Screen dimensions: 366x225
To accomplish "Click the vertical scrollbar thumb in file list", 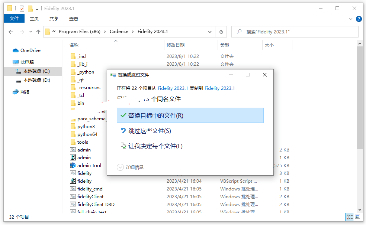I will 360,97.
